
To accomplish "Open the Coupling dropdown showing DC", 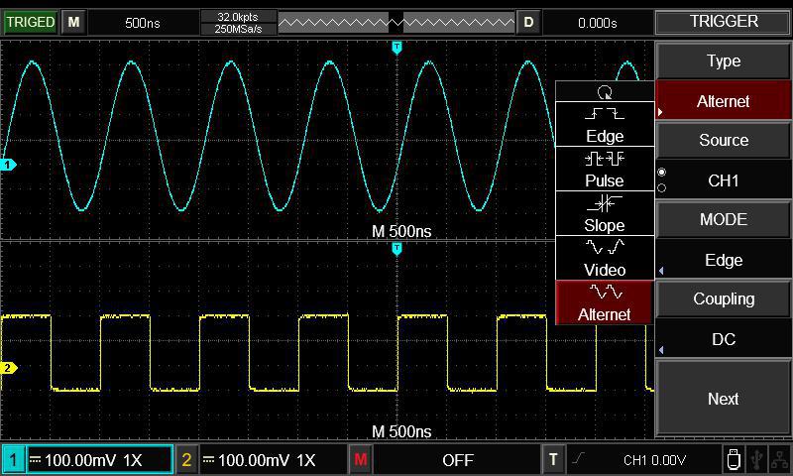I will (x=724, y=339).
